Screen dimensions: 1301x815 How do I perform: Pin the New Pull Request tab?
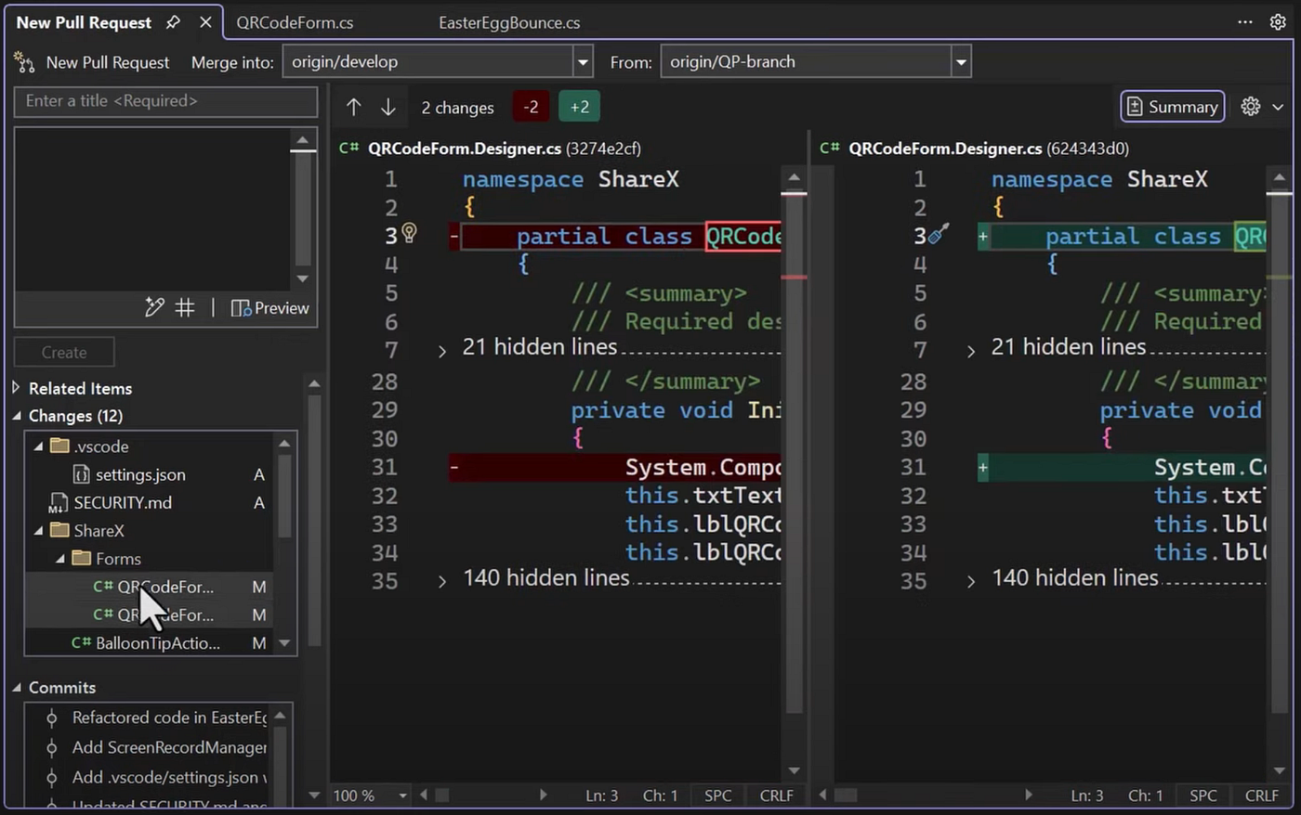(173, 22)
